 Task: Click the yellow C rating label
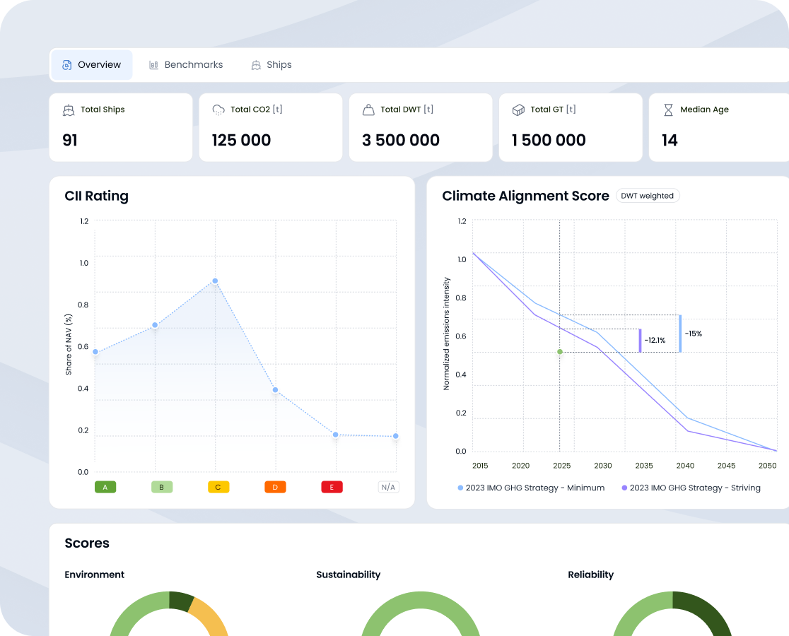(218, 487)
